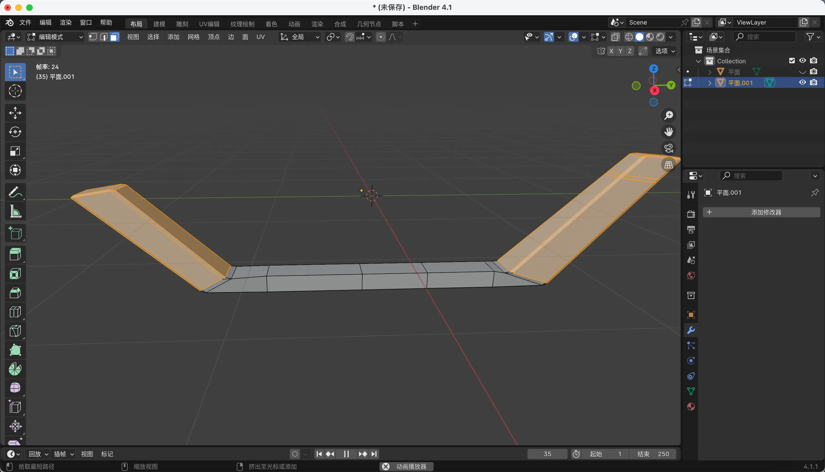Select the Move tool in toolbar
This screenshot has height=472, width=825.
coord(15,113)
